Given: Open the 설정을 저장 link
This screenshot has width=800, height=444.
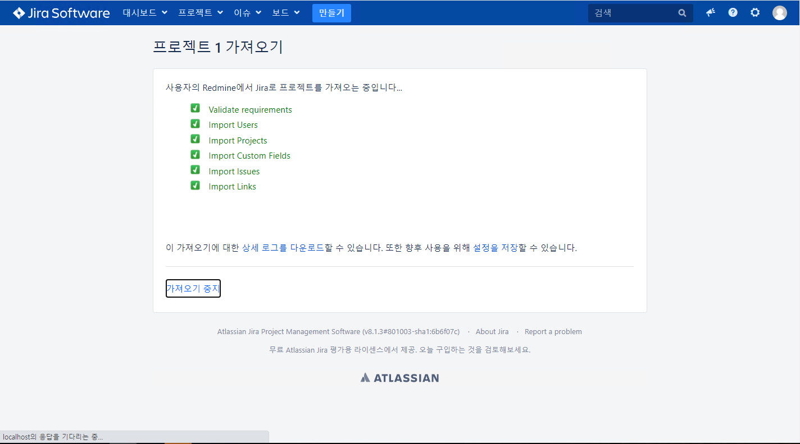Looking at the screenshot, I should (496, 248).
